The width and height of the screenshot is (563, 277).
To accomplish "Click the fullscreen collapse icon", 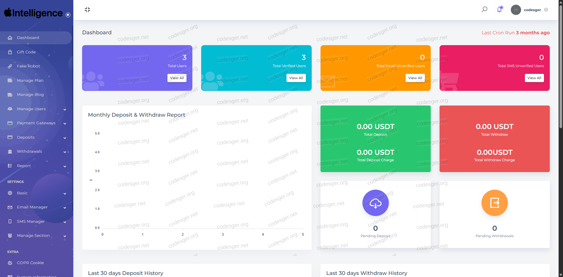I will point(87,10).
